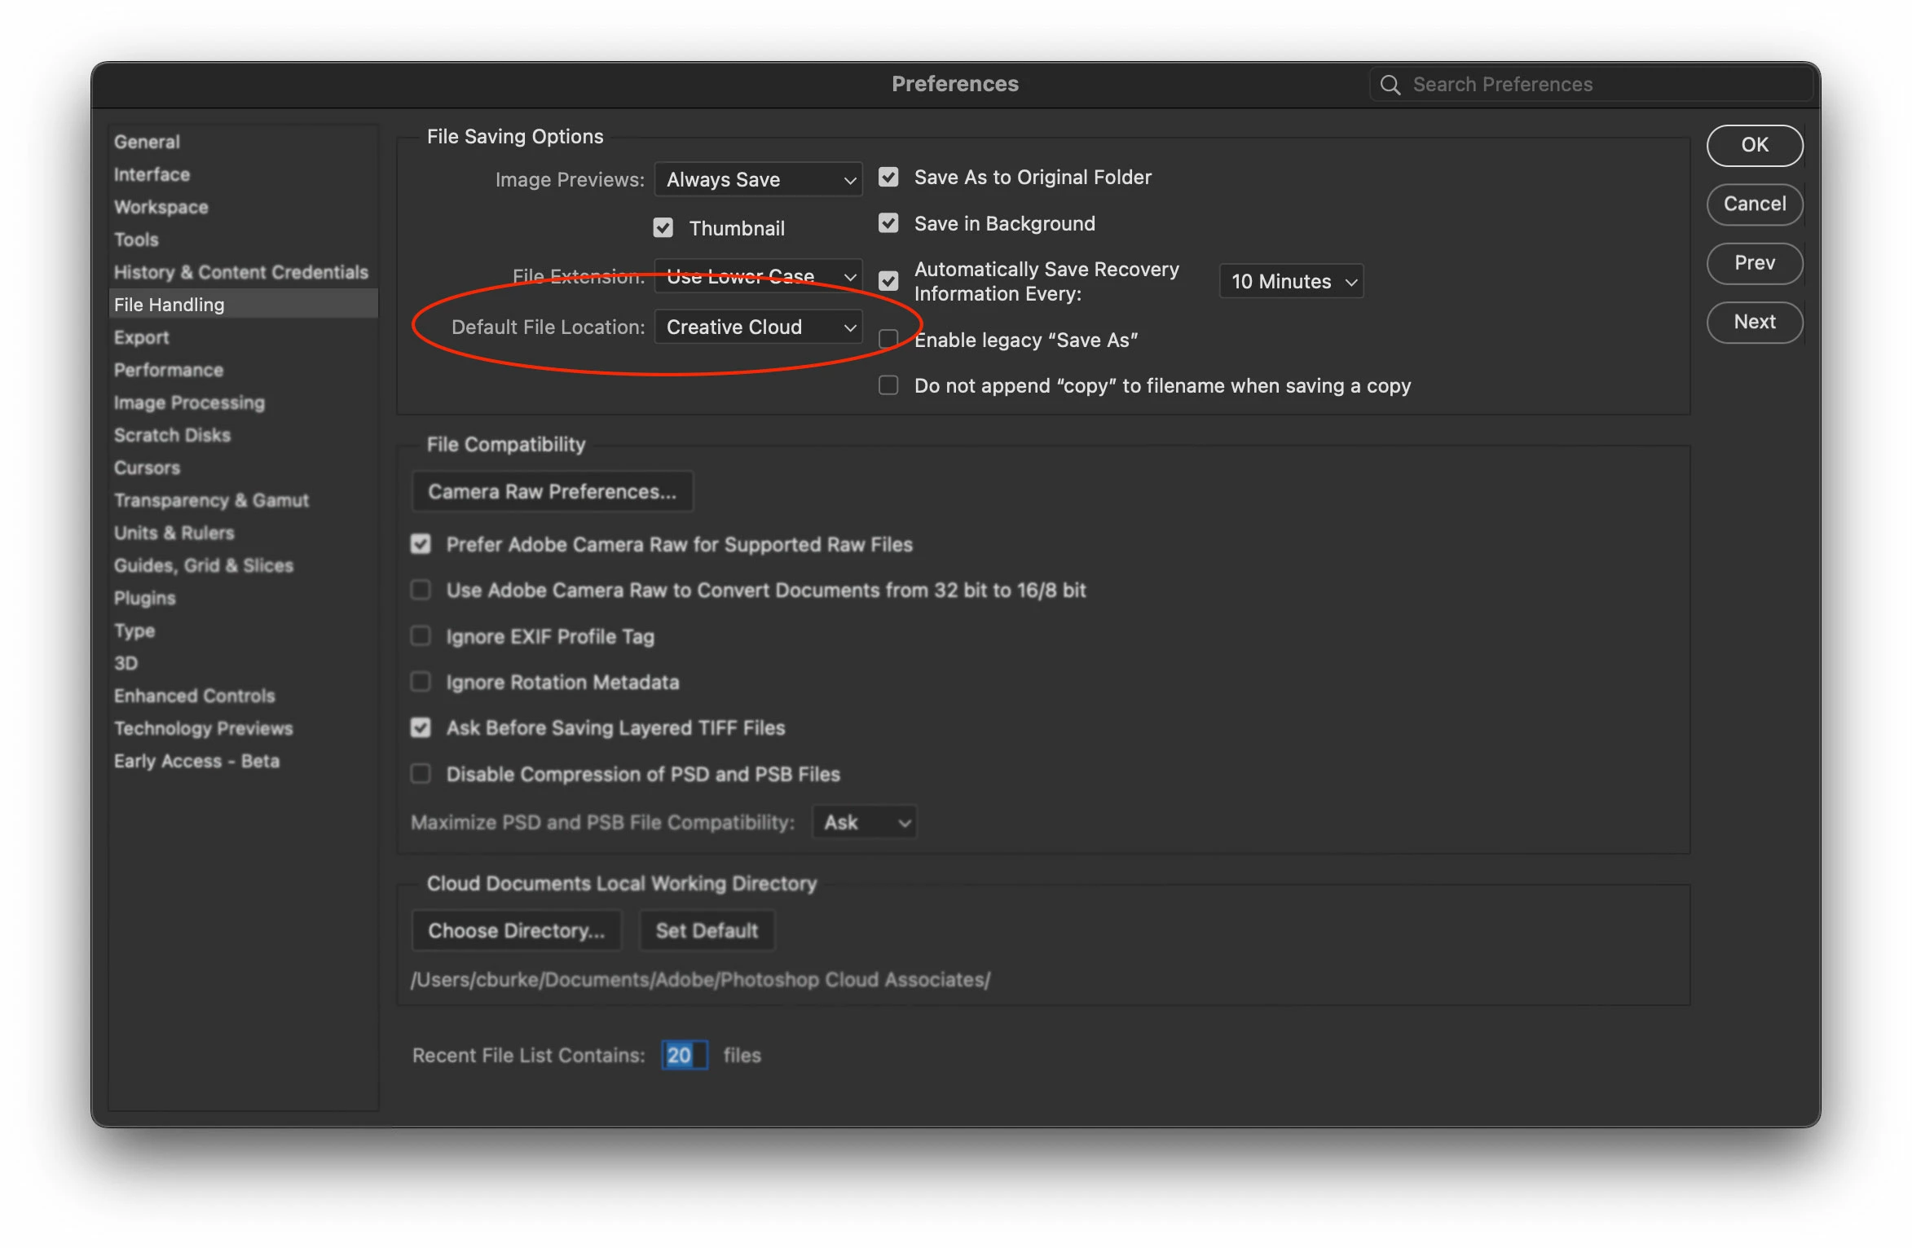This screenshot has height=1248, width=1912.
Task: Click Camera Raw Preferences button
Action: click(552, 491)
